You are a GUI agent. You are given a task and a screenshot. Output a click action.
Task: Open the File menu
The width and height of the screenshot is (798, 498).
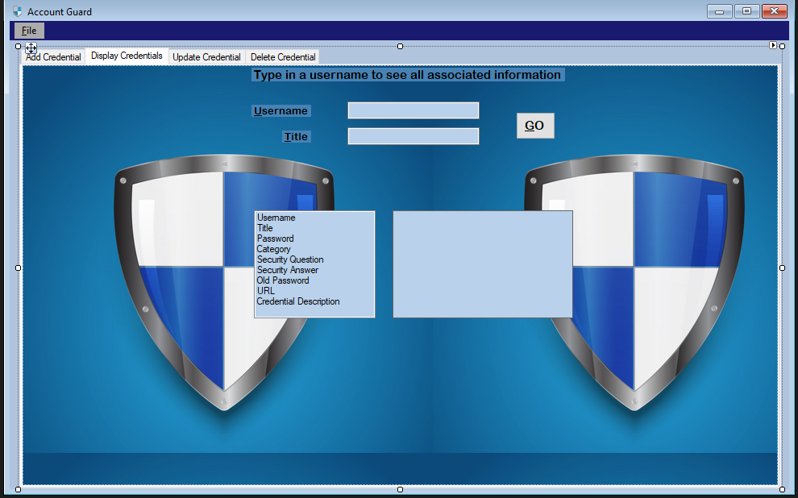(x=29, y=31)
